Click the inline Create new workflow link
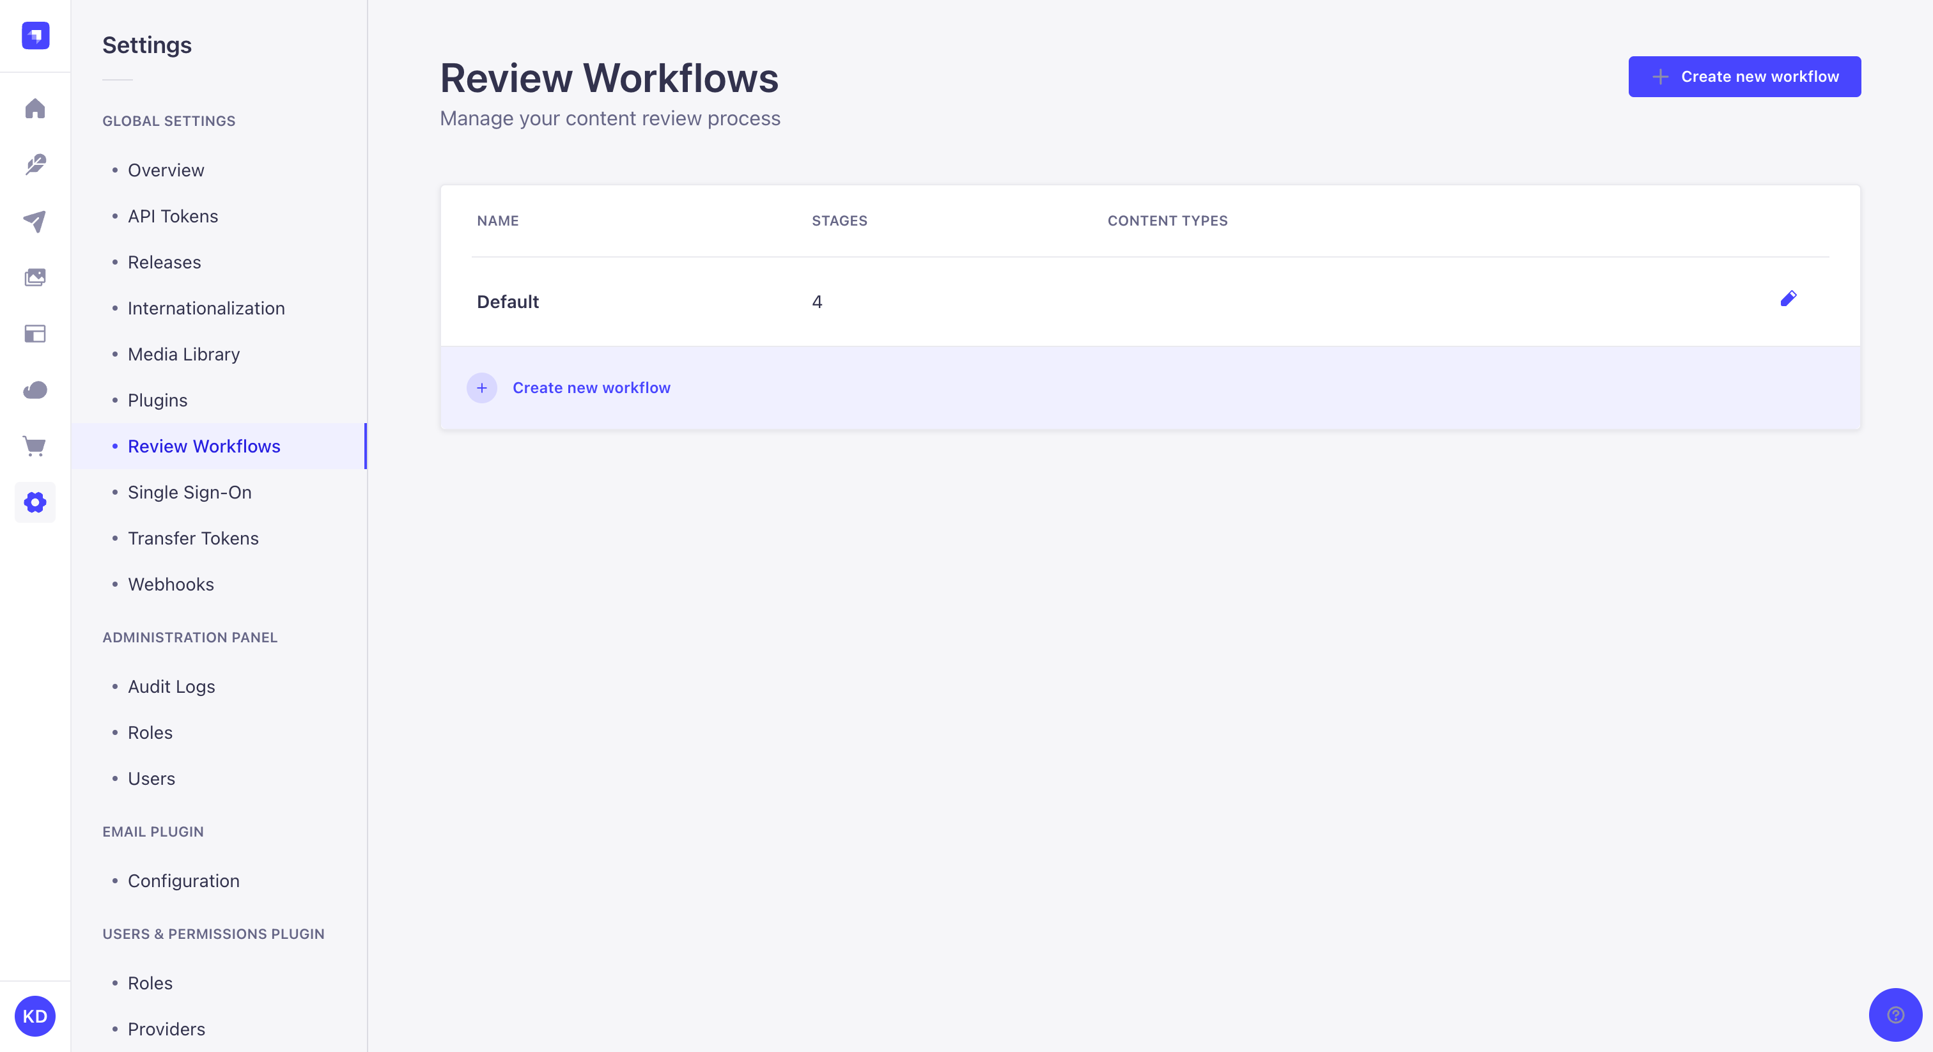Image resolution: width=1933 pixels, height=1052 pixels. (592, 387)
